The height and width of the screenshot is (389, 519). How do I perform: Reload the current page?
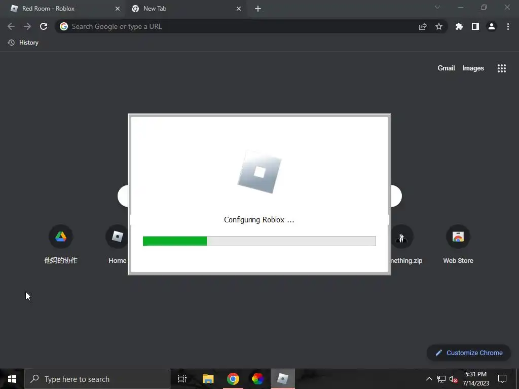(44, 26)
